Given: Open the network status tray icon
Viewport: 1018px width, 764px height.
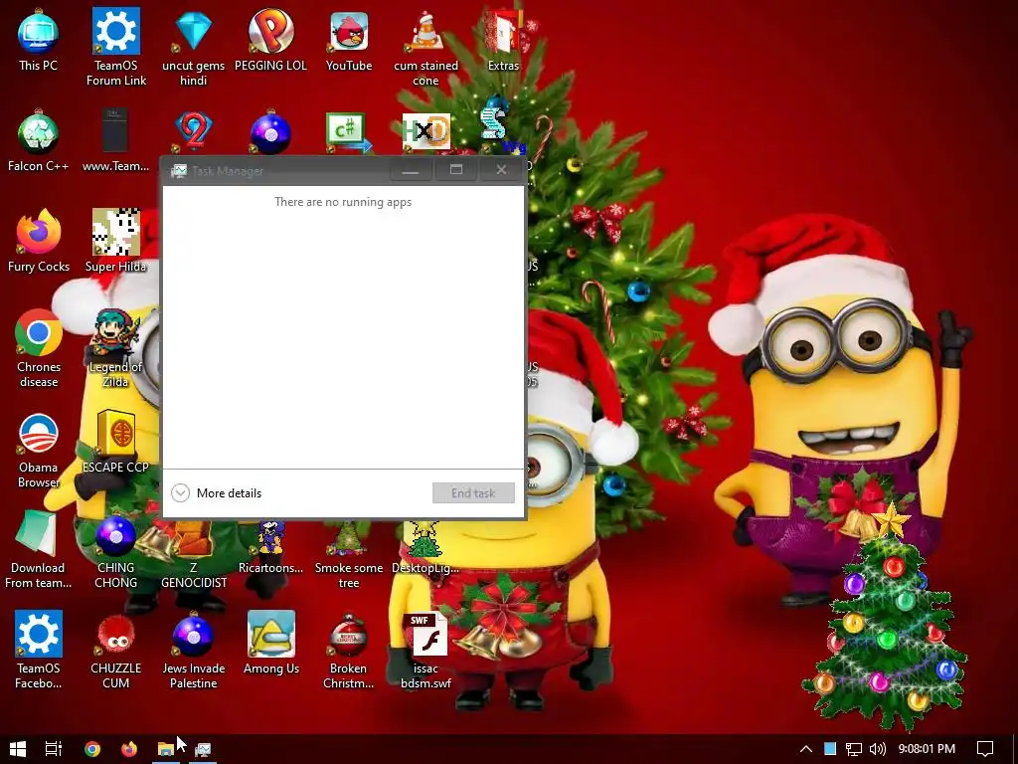Looking at the screenshot, I should (854, 749).
